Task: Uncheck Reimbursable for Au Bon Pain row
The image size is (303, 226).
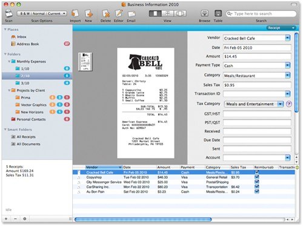Action: pos(257,191)
